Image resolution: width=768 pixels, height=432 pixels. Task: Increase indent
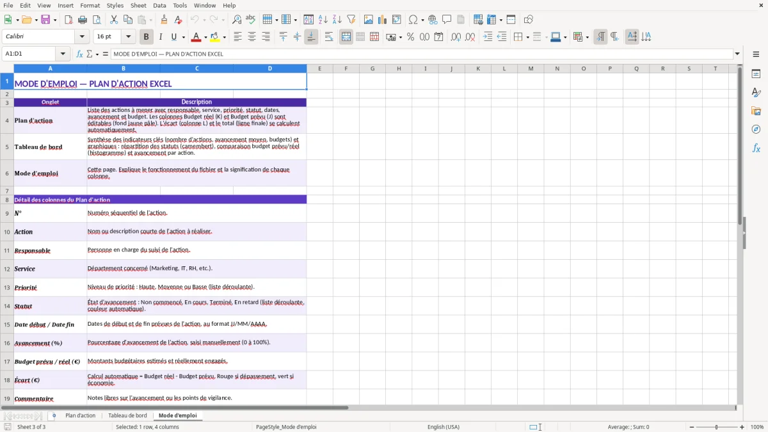coord(488,37)
